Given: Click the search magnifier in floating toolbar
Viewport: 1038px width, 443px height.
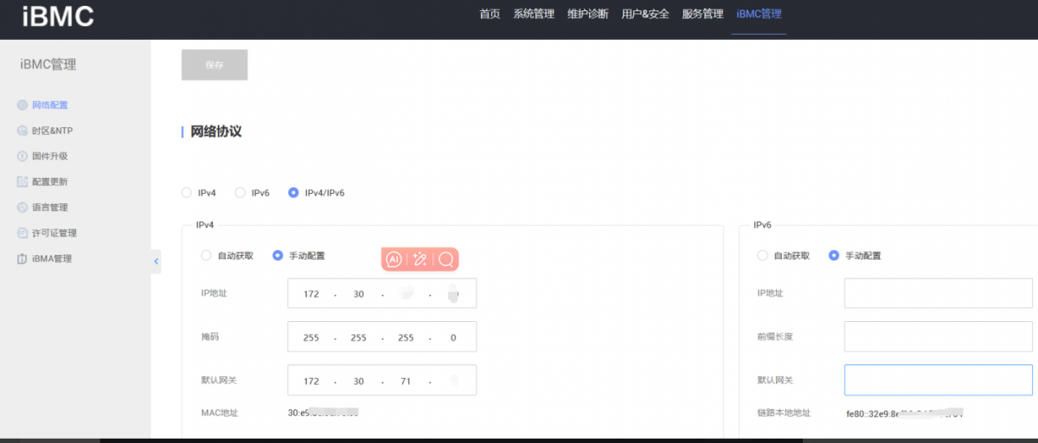Looking at the screenshot, I should 445,259.
